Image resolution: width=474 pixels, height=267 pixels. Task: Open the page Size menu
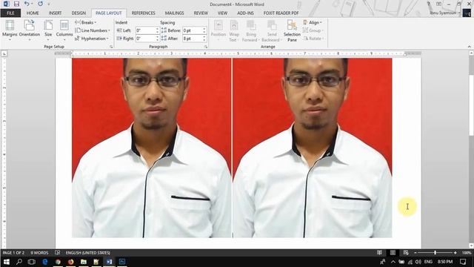[x=48, y=30]
